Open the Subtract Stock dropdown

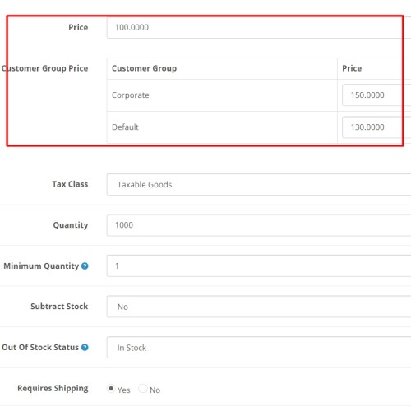click(259, 307)
